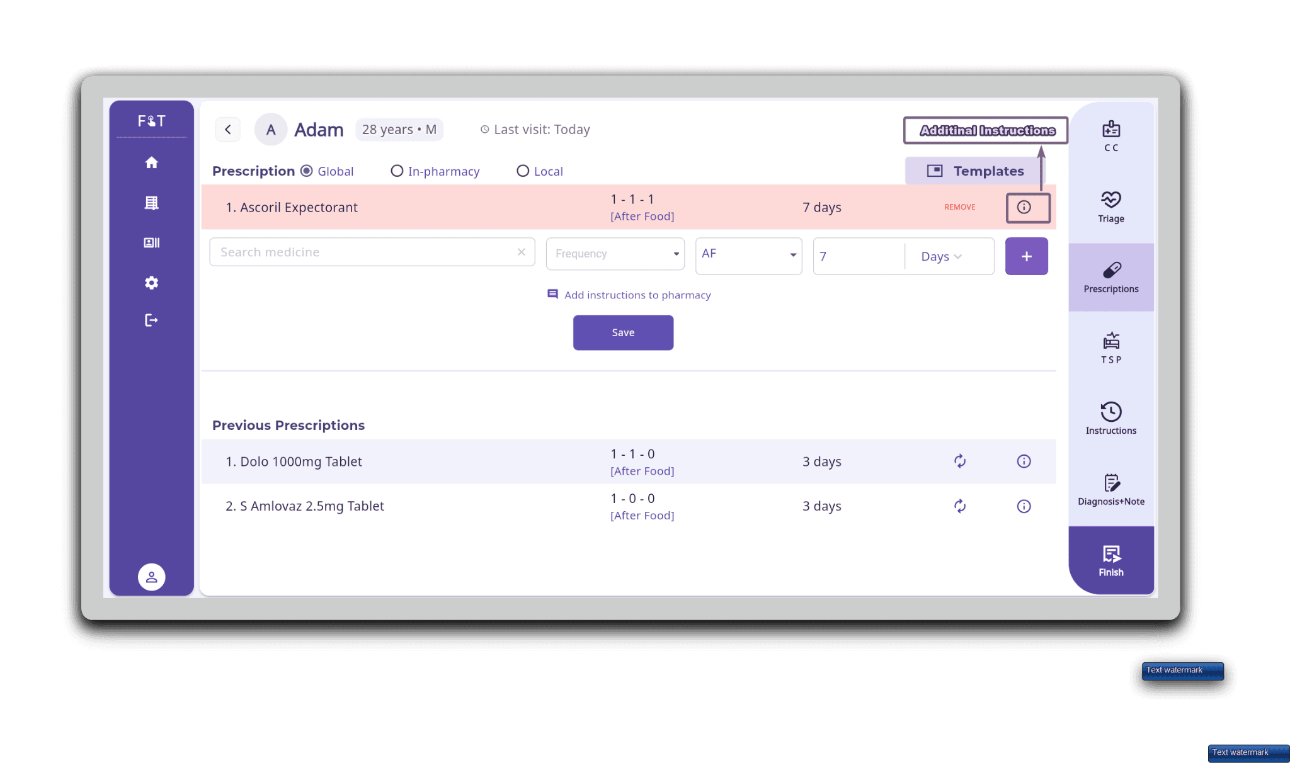Click Add instructions to pharmacy link
The width and height of the screenshot is (1290, 763).
point(629,295)
